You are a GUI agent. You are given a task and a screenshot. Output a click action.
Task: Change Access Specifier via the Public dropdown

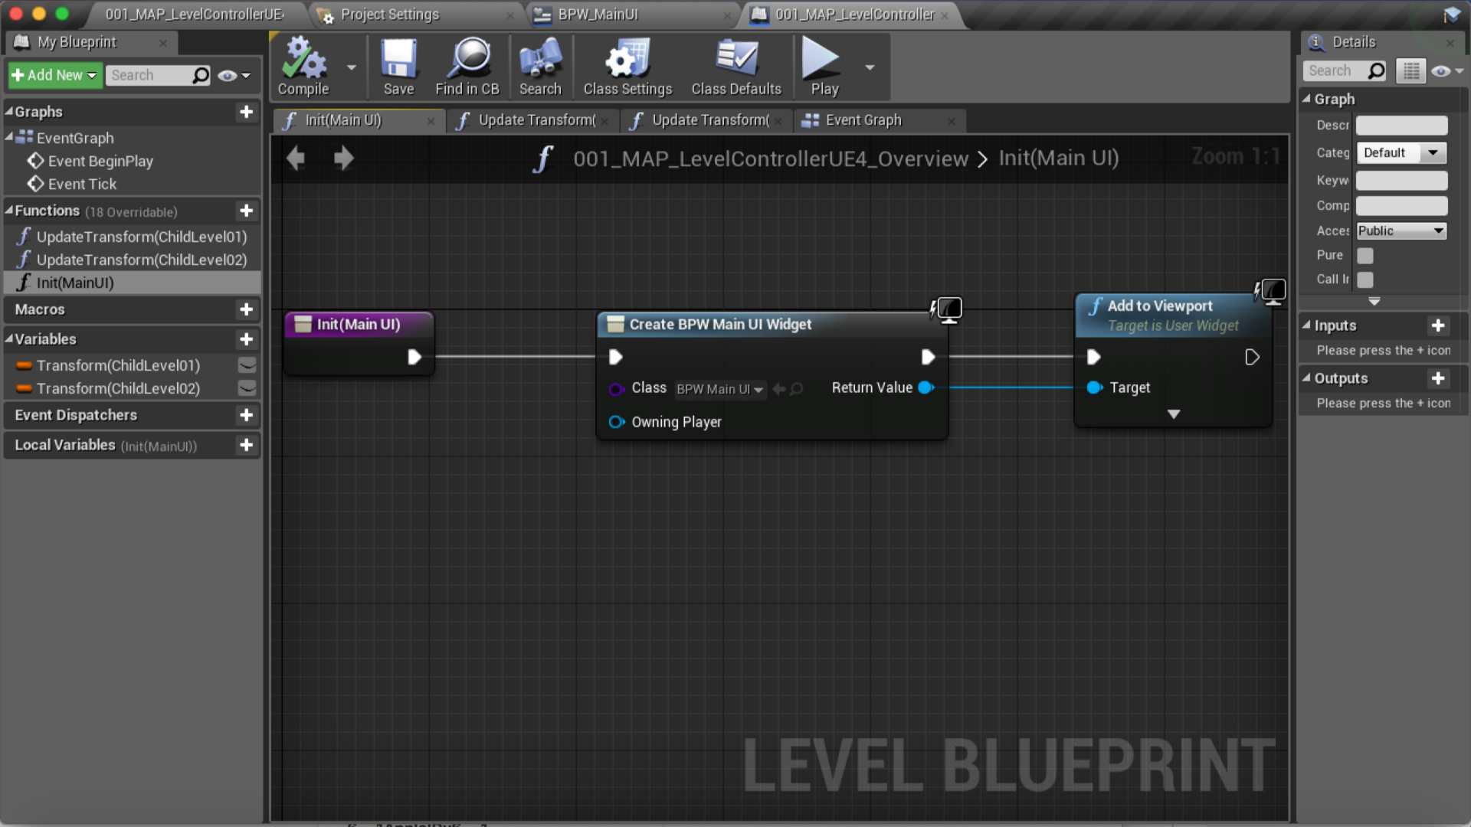pos(1401,230)
